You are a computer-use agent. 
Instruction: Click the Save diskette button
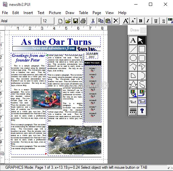coord(76,21)
